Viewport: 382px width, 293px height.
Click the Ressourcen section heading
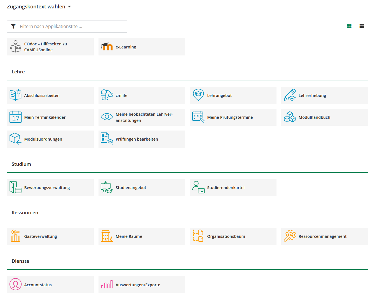pos(25,213)
